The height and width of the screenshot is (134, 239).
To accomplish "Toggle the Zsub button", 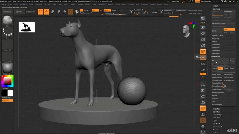I will (114, 10).
